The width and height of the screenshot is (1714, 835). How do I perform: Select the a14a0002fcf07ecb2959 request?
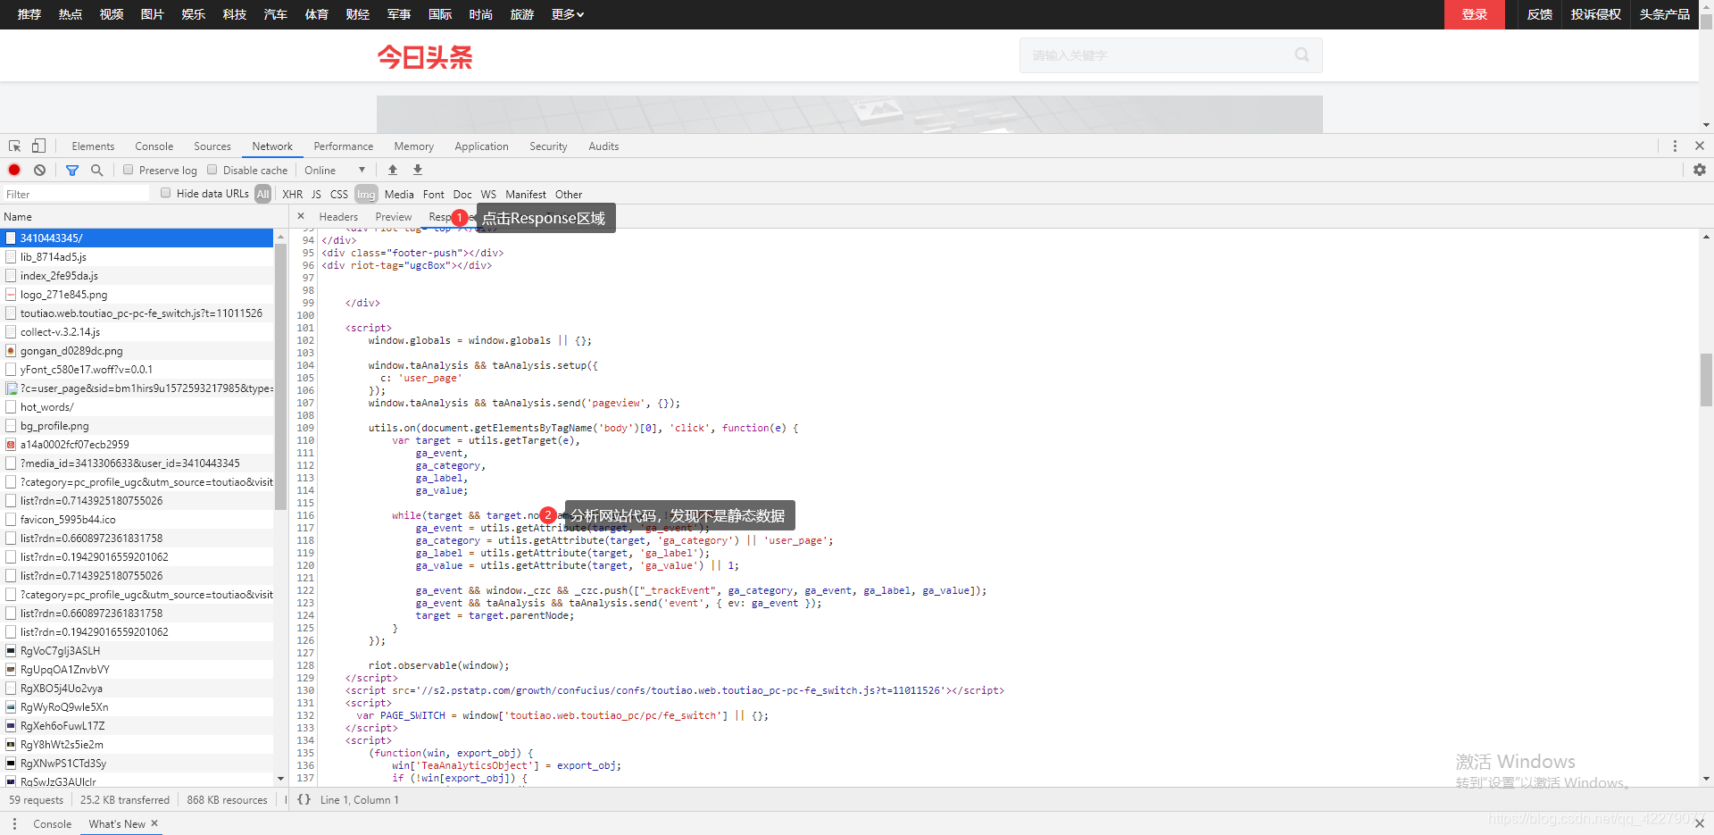[x=137, y=444]
